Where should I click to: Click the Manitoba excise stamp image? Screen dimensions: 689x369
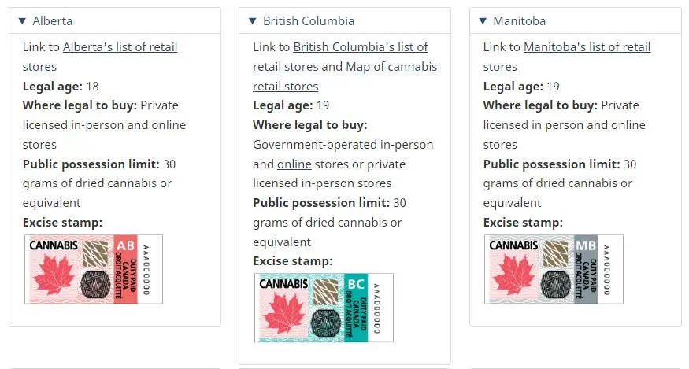coord(554,269)
